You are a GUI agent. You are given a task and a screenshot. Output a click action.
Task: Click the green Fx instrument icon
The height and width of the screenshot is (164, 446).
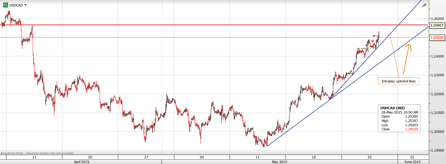pos(5,5)
